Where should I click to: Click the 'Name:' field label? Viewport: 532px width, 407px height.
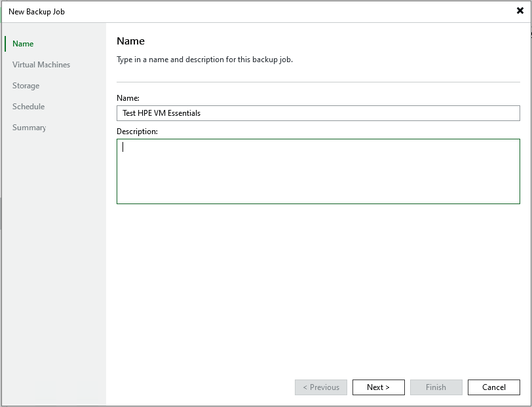(x=128, y=98)
